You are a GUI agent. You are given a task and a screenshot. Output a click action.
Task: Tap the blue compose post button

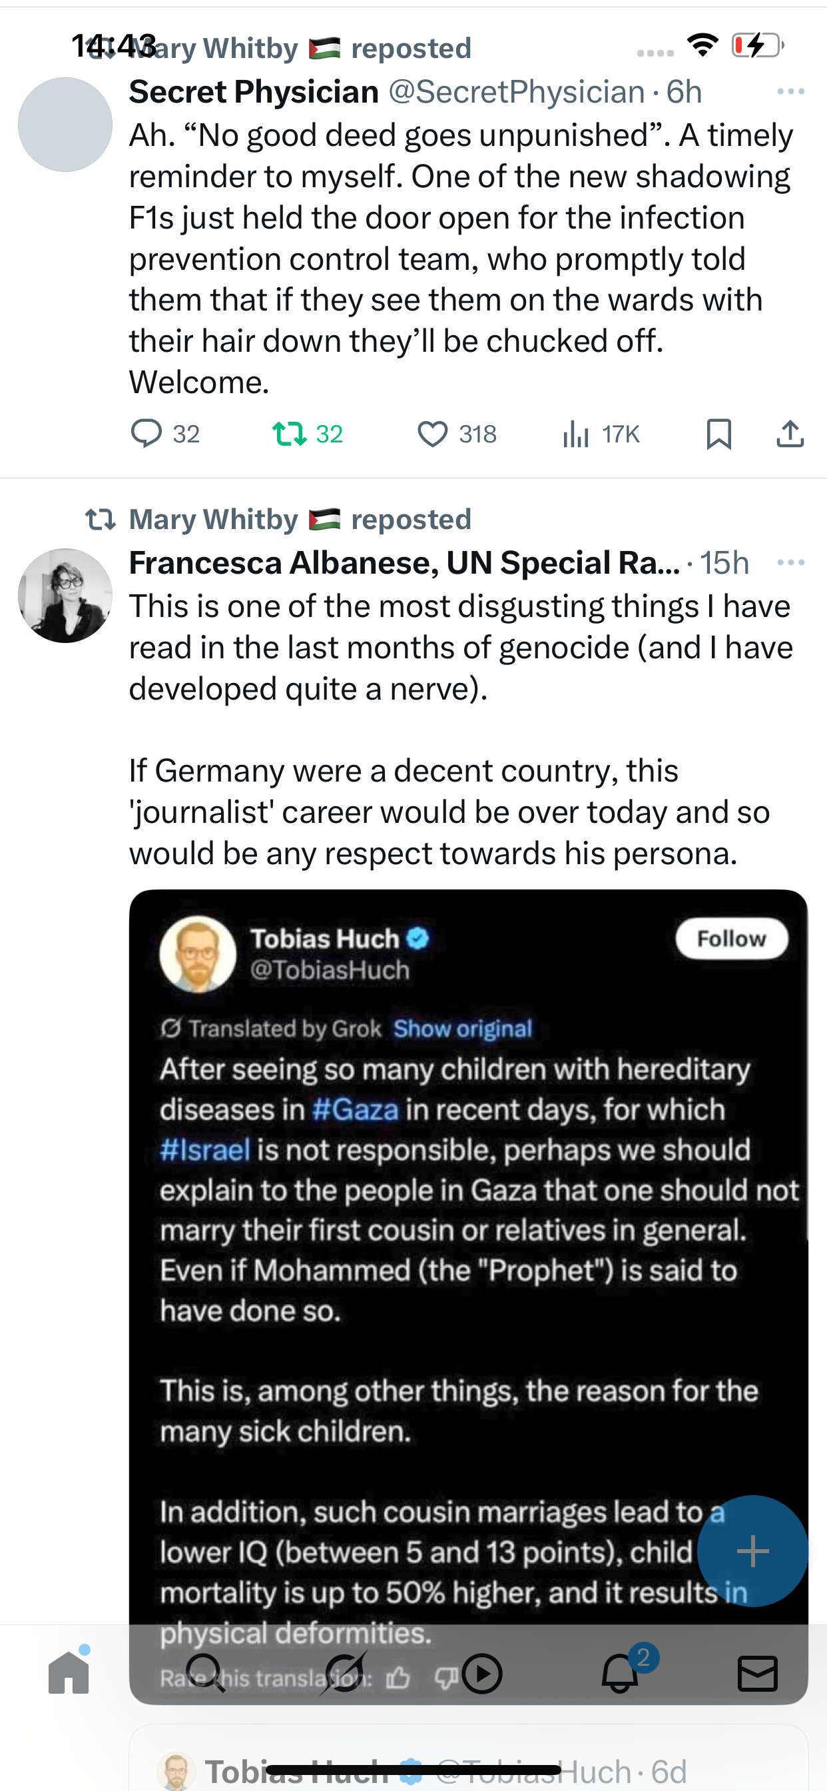click(752, 1550)
